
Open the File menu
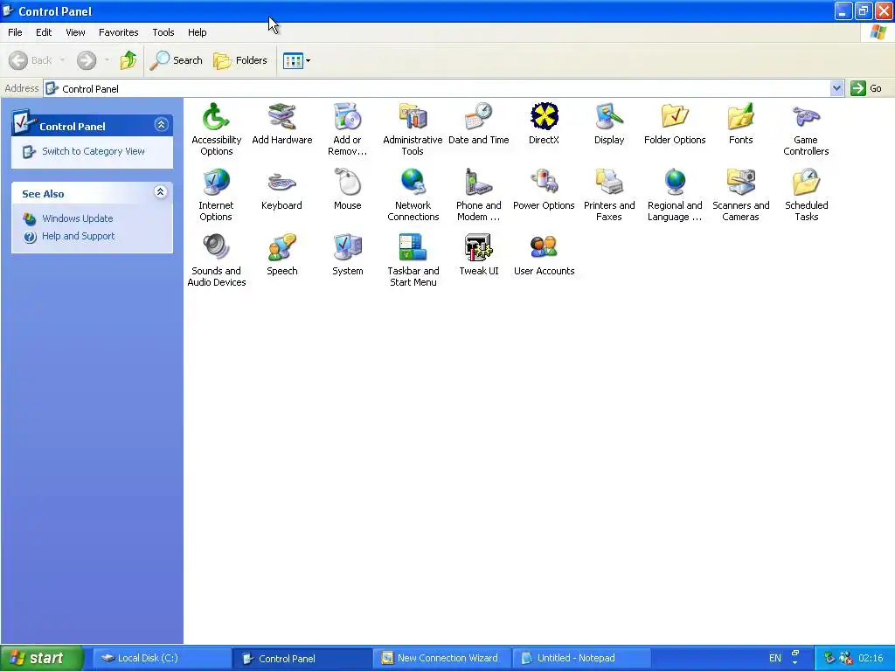16,32
